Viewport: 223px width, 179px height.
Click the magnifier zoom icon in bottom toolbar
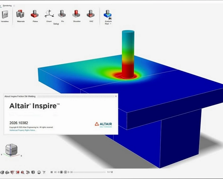[23, 172]
